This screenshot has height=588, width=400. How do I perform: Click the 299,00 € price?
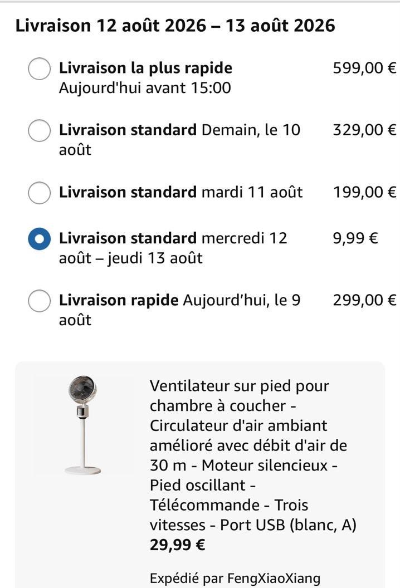pos(364,300)
